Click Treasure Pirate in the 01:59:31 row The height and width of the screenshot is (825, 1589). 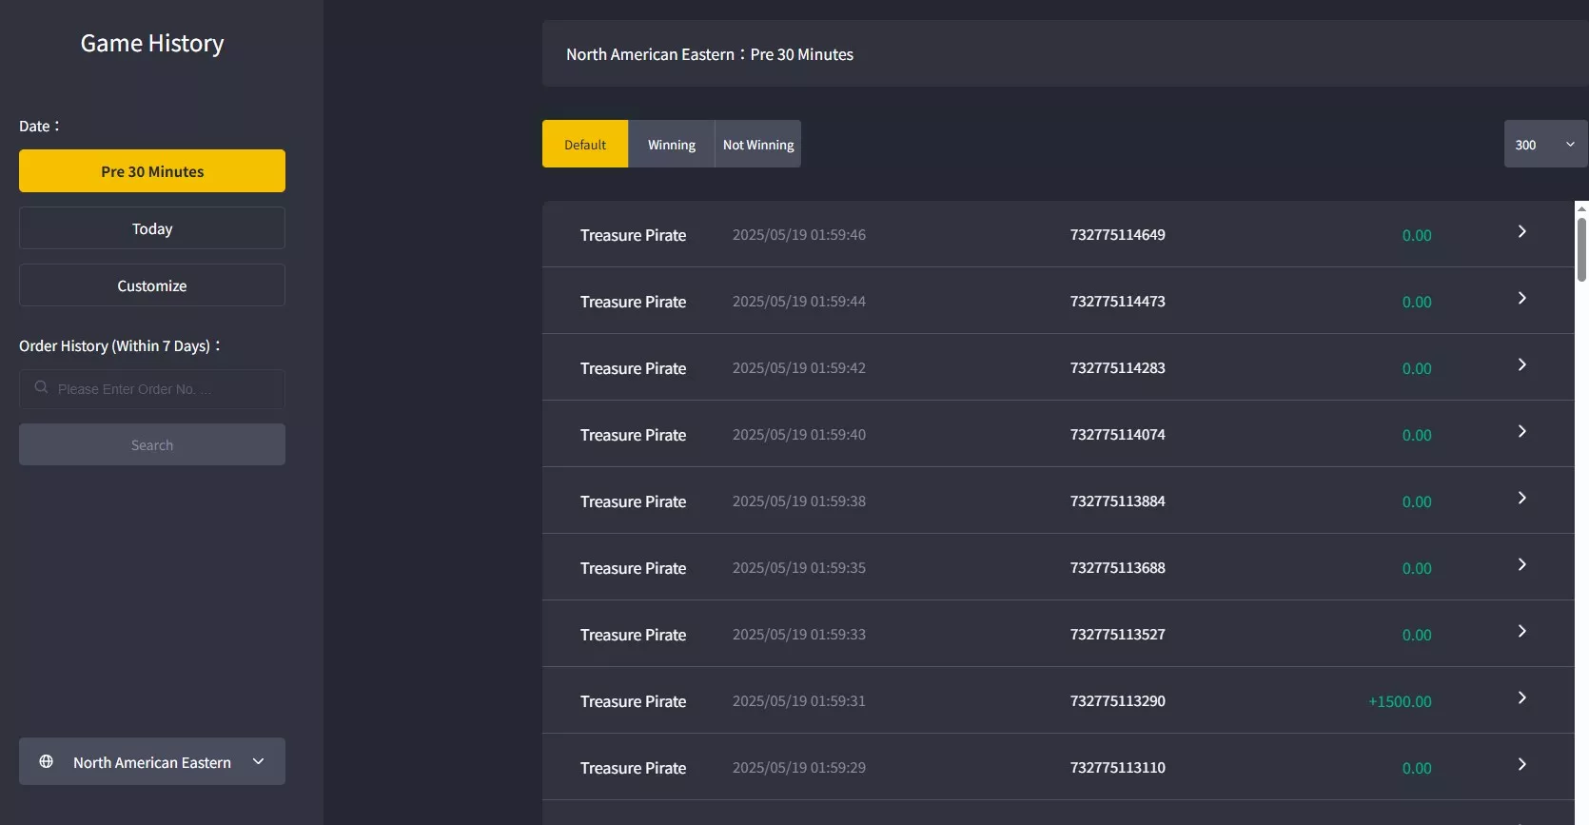(633, 701)
